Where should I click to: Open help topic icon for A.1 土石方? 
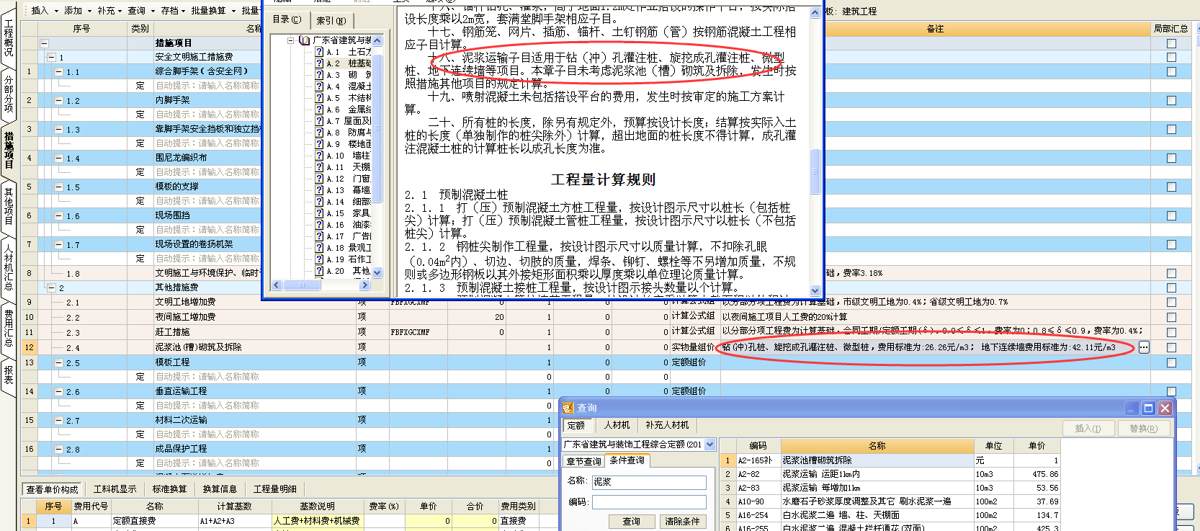pos(319,52)
